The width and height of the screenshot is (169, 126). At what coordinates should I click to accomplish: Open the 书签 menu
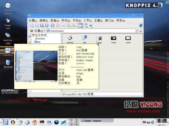(x=77, y=20)
